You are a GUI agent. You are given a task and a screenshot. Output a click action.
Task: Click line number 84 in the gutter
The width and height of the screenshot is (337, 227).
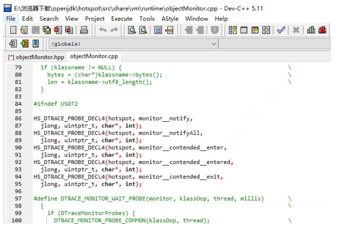tap(18, 104)
